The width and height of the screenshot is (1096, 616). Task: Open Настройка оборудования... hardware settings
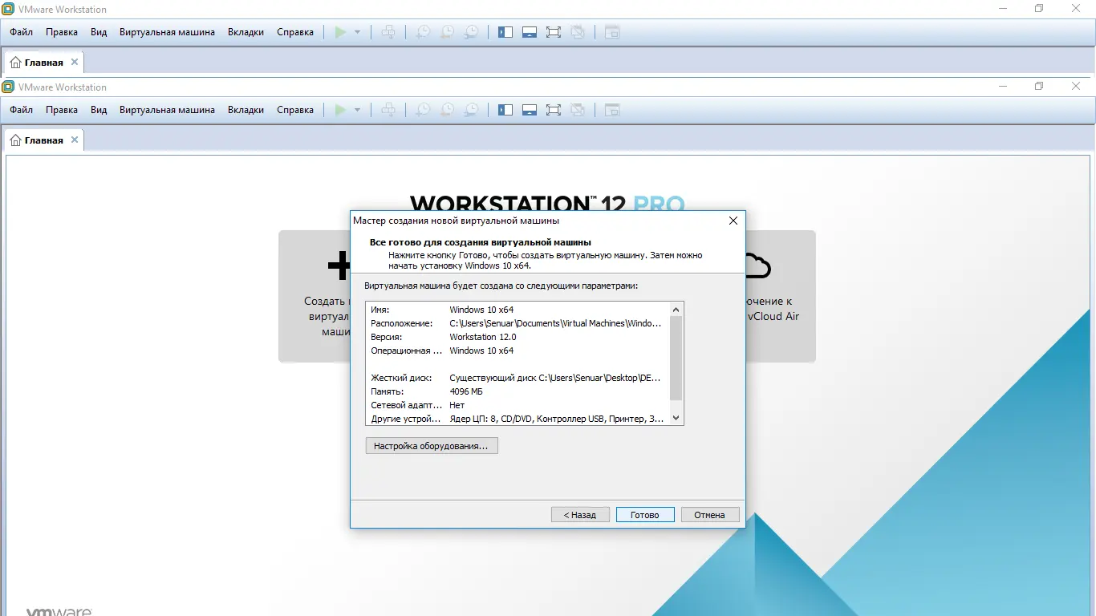click(431, 446)
